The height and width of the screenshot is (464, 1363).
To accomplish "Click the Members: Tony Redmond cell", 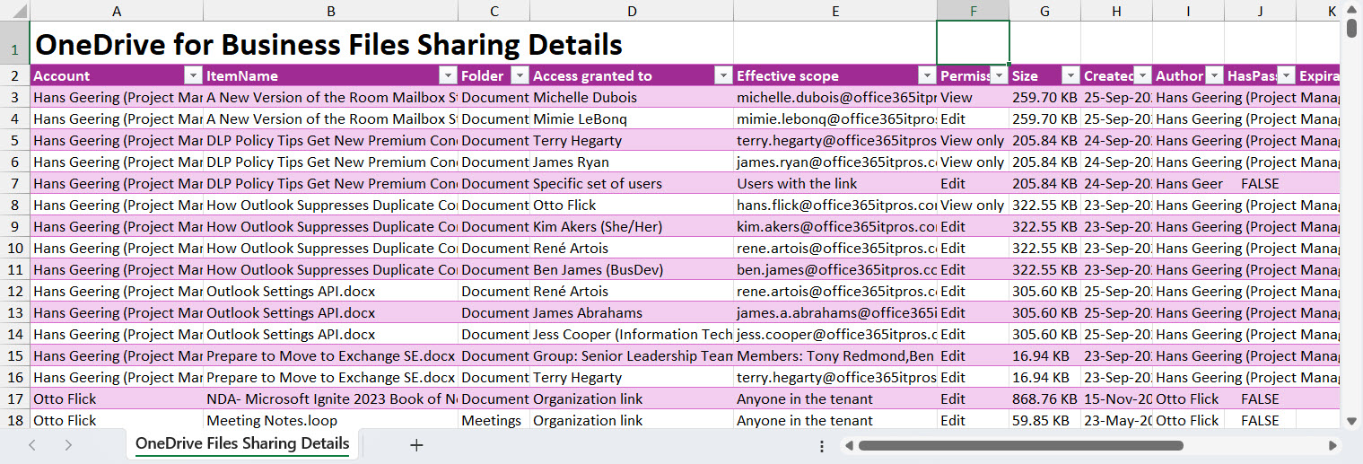I will (835, 355).
